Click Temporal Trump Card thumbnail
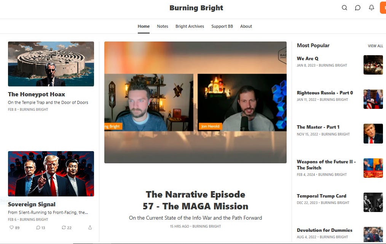 tap(373, 202)
